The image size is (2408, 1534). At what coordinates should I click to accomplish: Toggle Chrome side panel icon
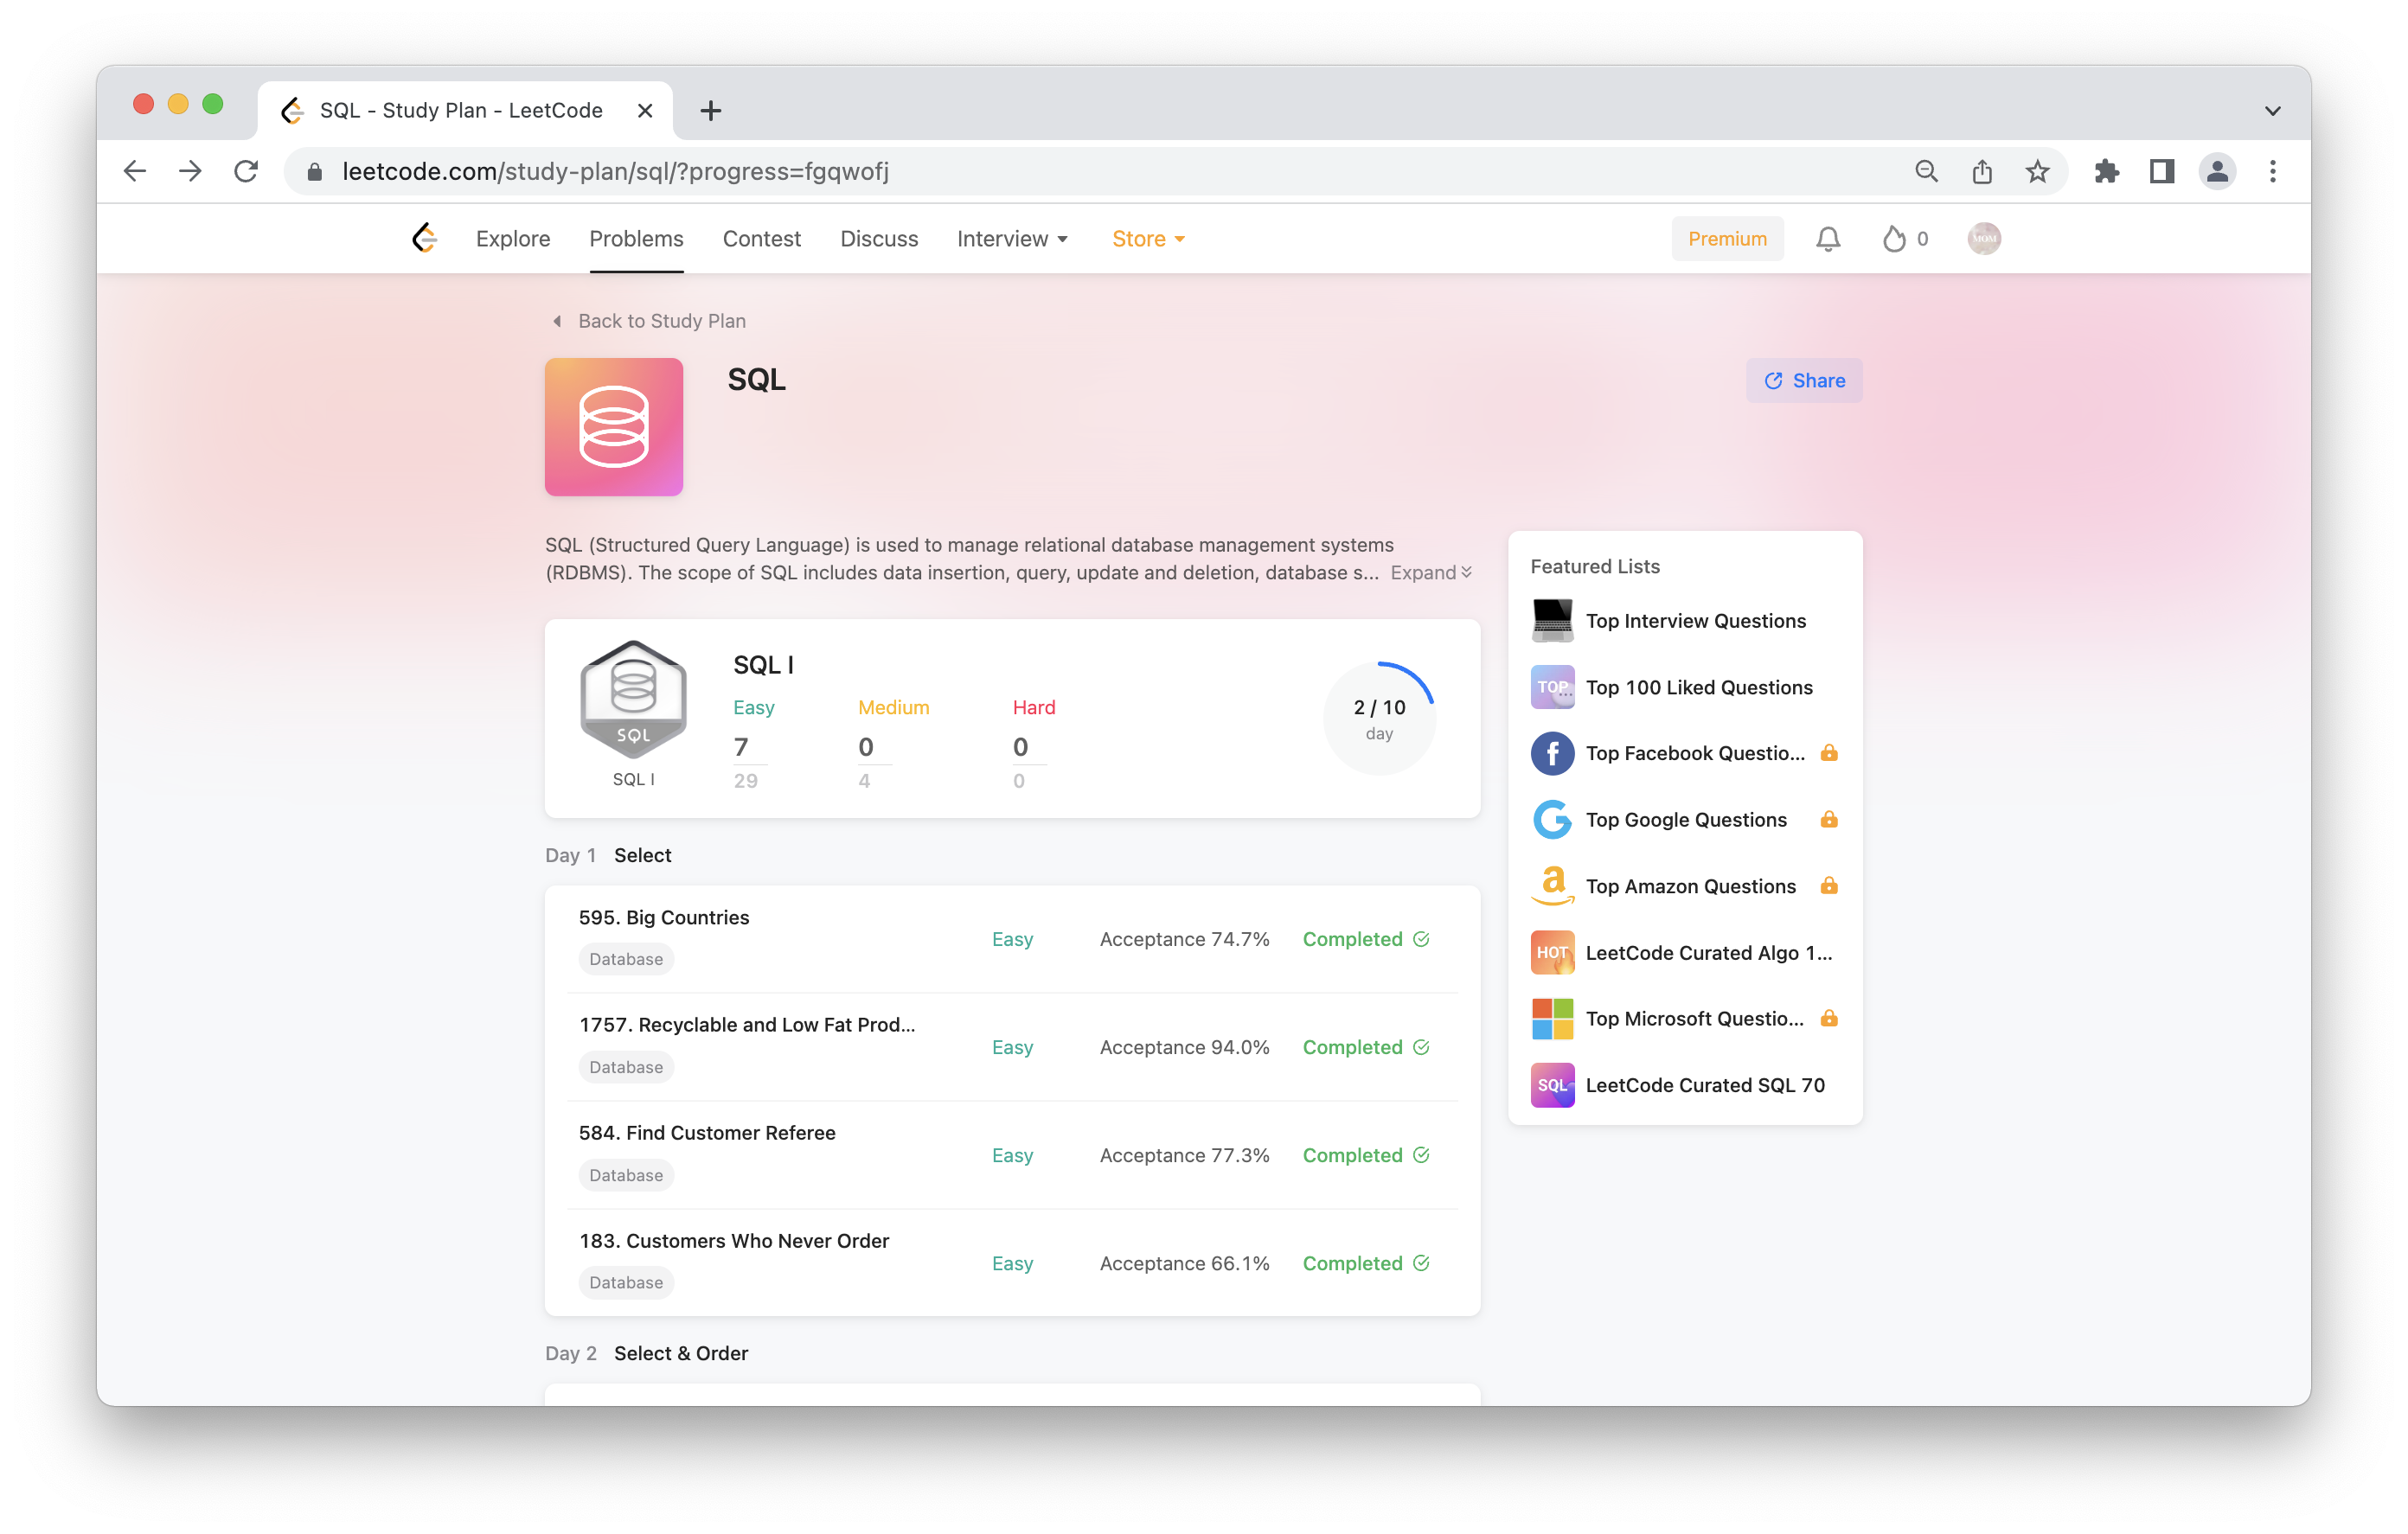coord(2161,171)
